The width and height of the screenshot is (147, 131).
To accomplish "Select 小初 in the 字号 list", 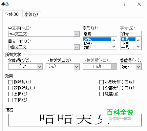I will click(128, 43).
